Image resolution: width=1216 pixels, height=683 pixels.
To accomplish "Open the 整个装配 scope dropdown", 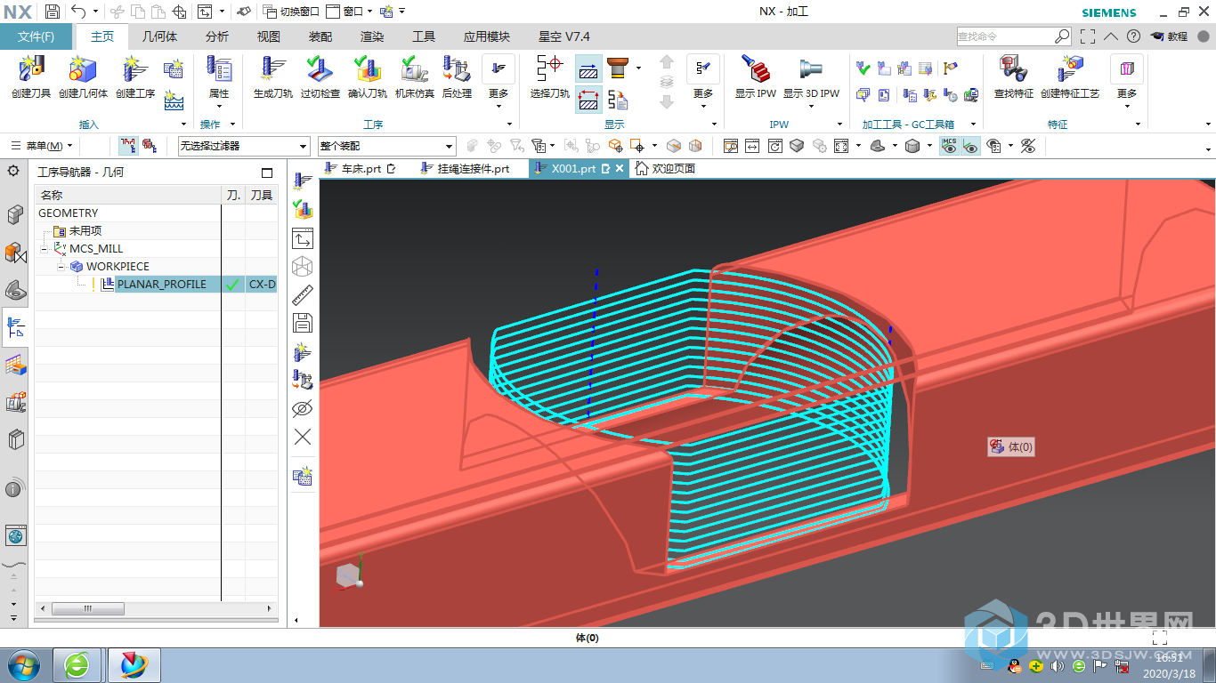I will [386, 146].
